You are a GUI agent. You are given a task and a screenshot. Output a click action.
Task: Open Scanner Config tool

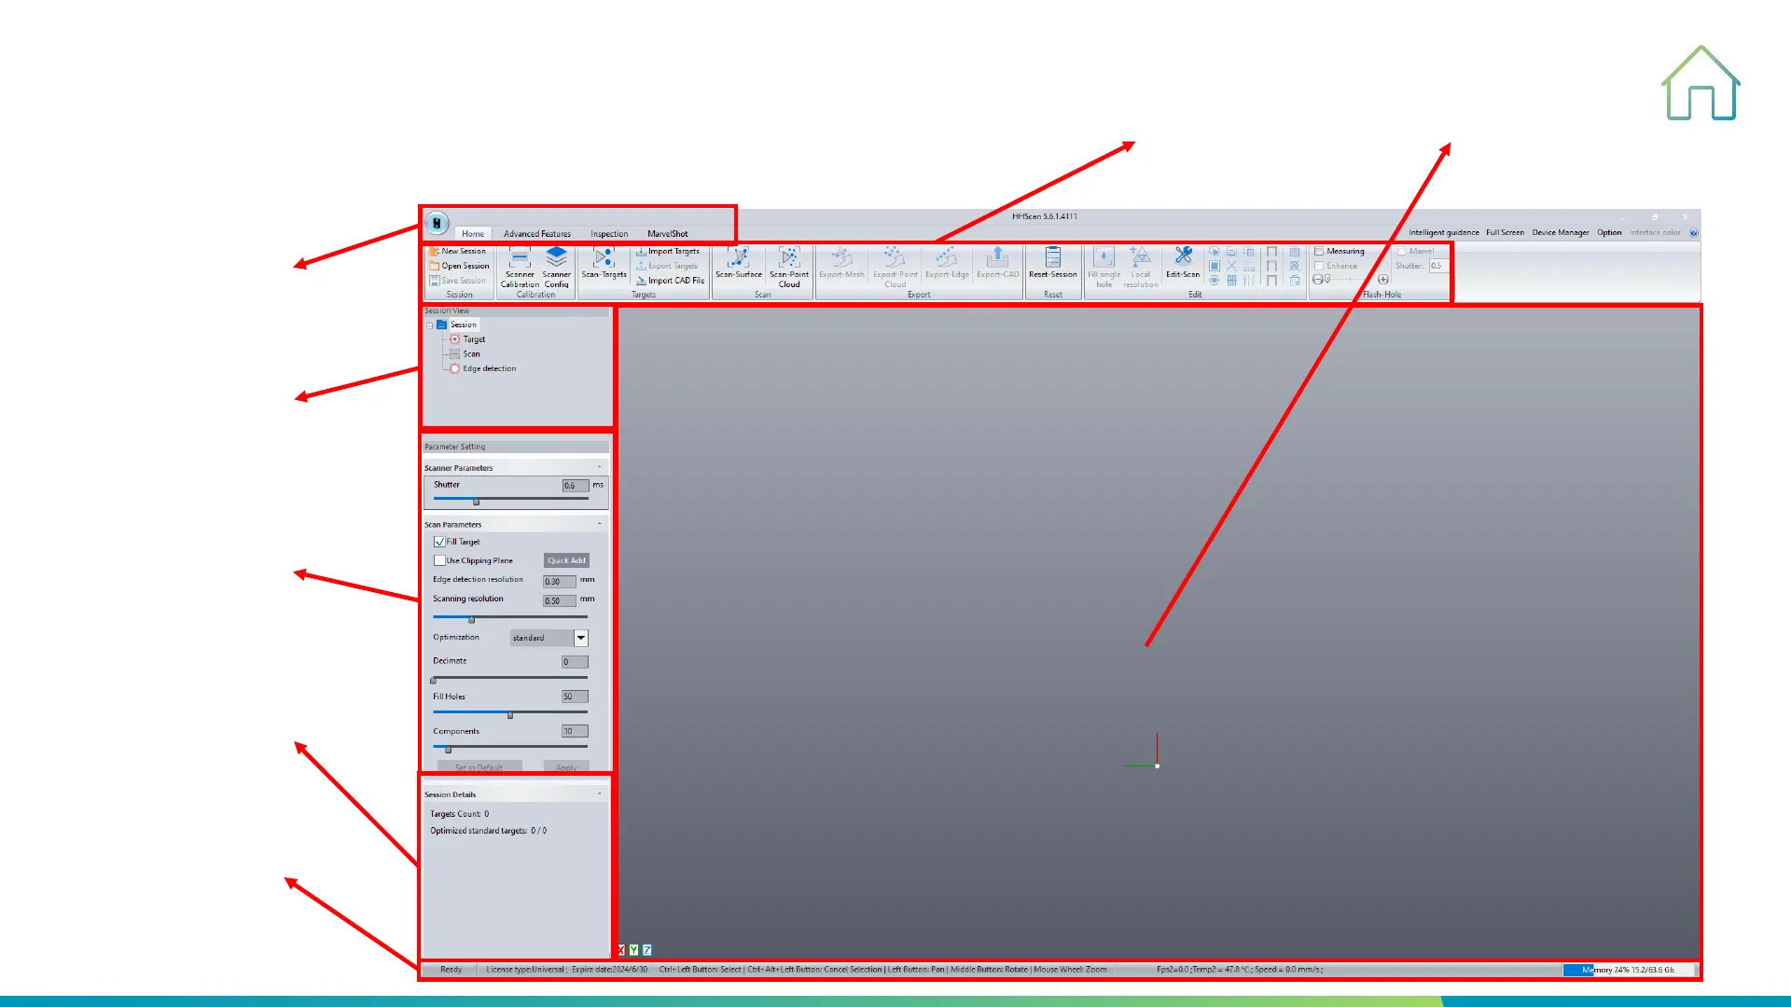557,259
